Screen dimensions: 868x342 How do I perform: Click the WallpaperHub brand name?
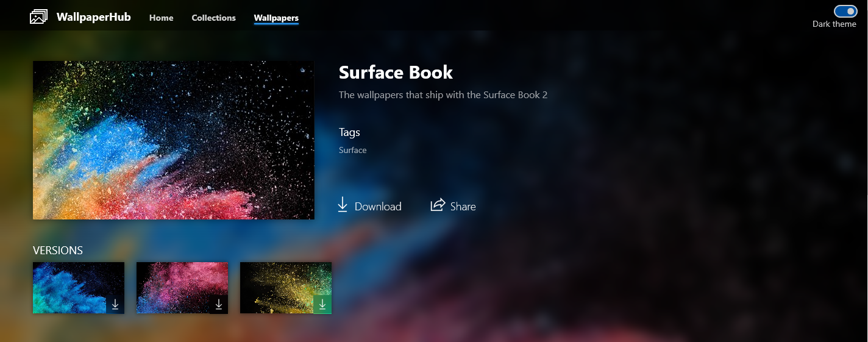click(x=94, y=17)
